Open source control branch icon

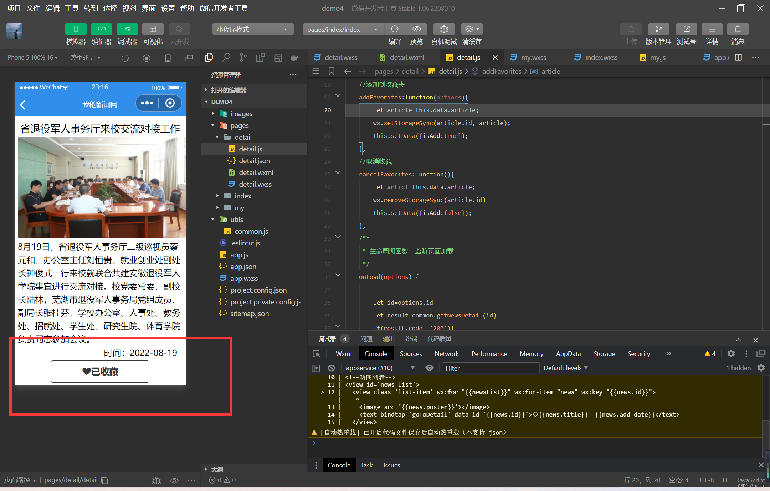point(243,57)
